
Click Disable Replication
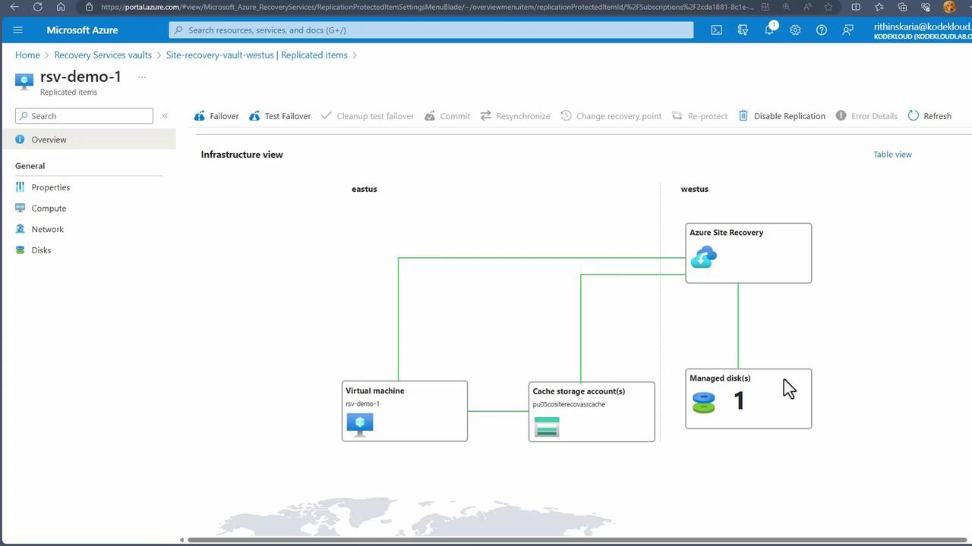[x=781, y=116]
